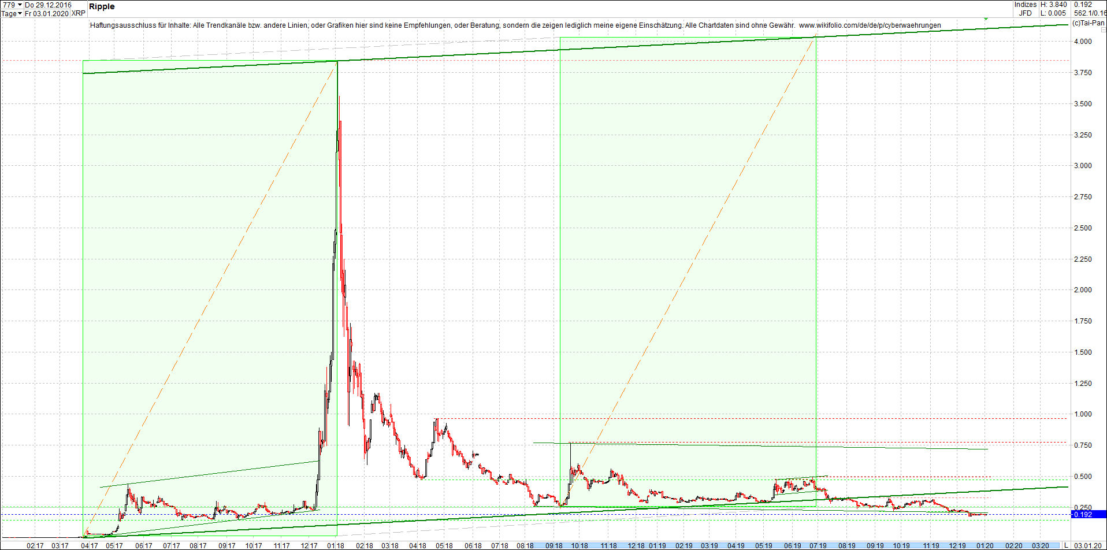Click the "Indizes" data source label
This screenshot has height=550, width=1107.
click(1026, 4)
